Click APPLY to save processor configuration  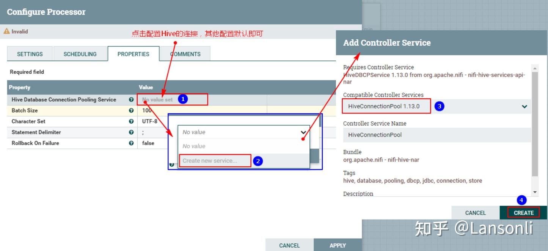tap(337, 245)
